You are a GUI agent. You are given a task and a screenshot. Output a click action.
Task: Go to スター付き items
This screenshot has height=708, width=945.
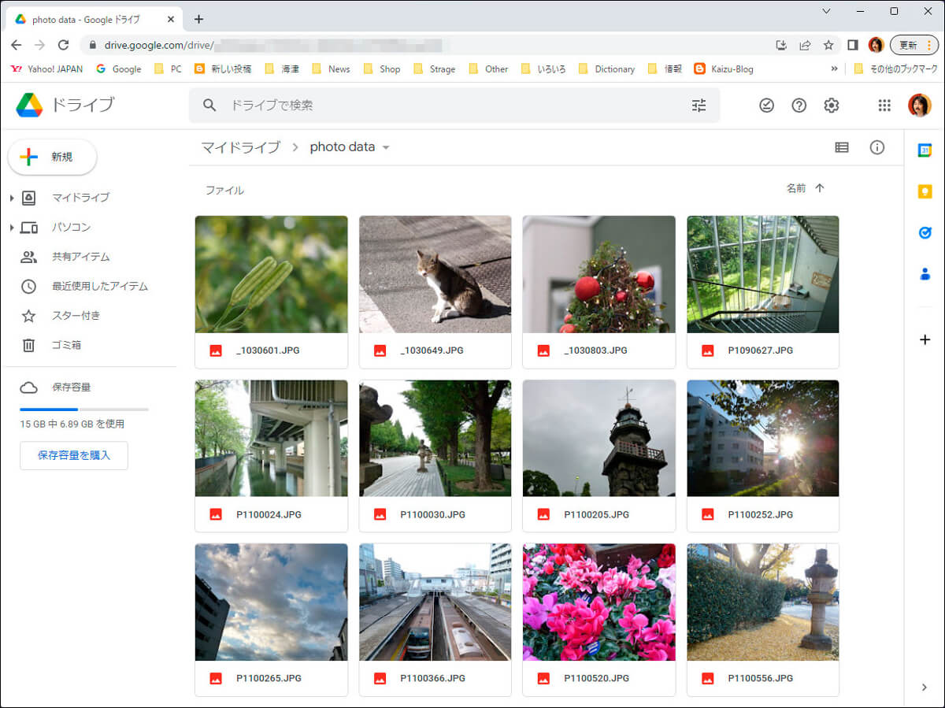click(x=76, y=316)
